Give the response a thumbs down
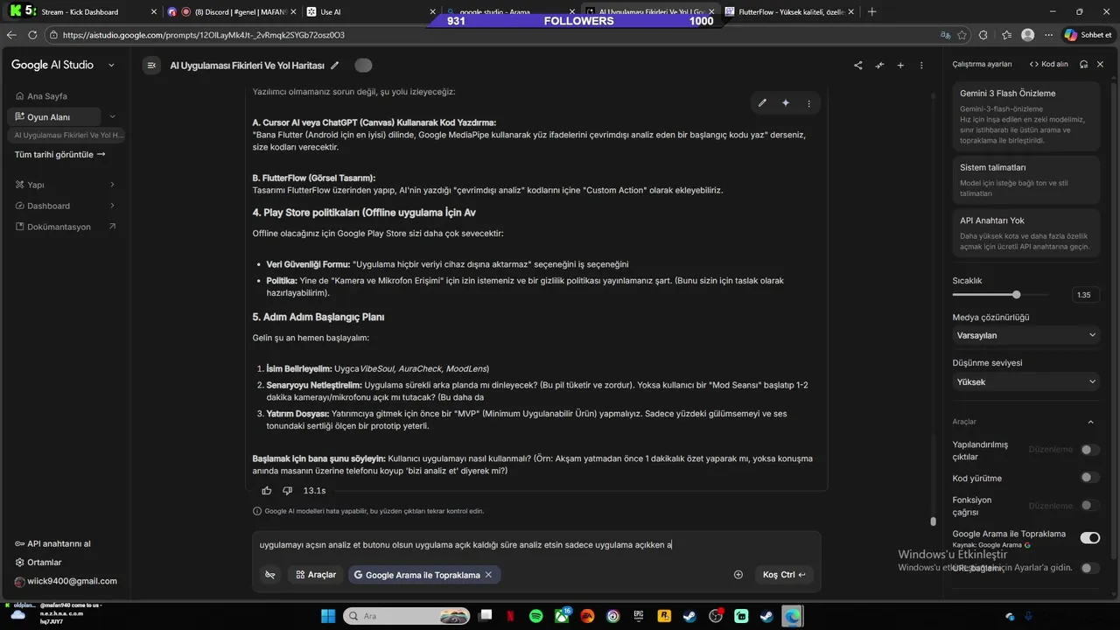The image size is (1120, 630). [287, 491]
